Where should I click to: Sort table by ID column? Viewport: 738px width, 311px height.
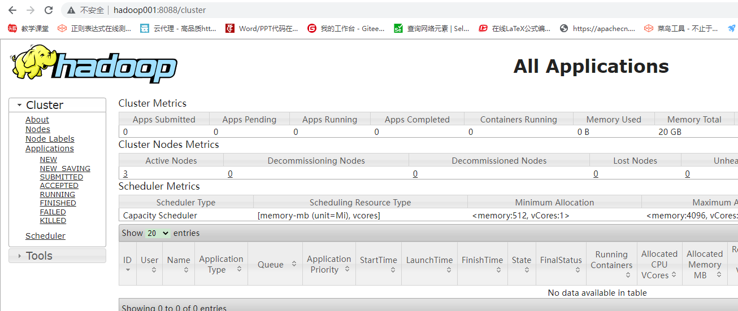(x=128, y=264)
